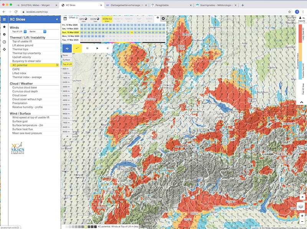Open favorites via the star icon
307x229 pixels.
point(4,27)
